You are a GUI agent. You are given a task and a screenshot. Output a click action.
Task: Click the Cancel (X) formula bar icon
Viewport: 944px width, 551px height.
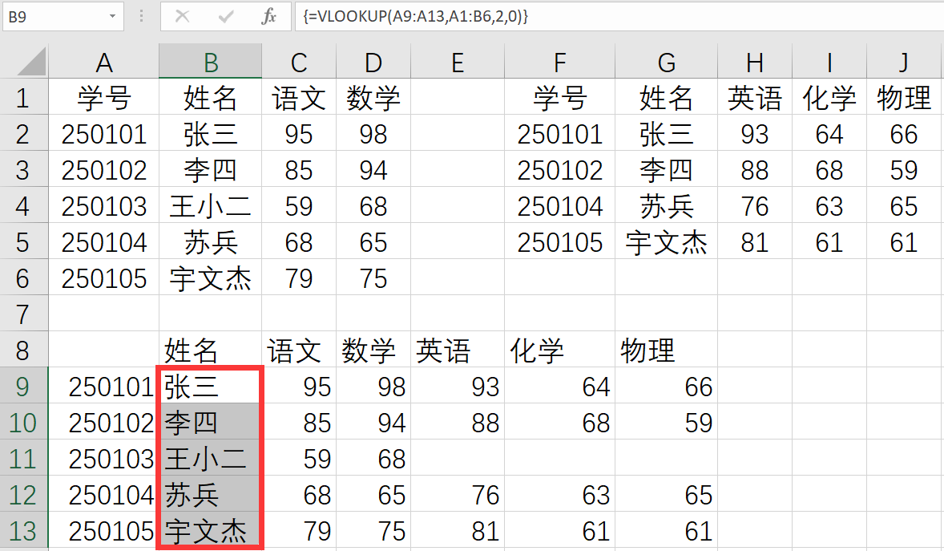pos(182,16)
